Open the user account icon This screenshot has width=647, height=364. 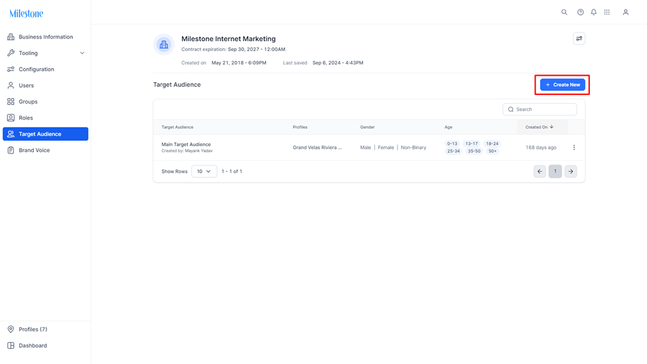[626, 12]
